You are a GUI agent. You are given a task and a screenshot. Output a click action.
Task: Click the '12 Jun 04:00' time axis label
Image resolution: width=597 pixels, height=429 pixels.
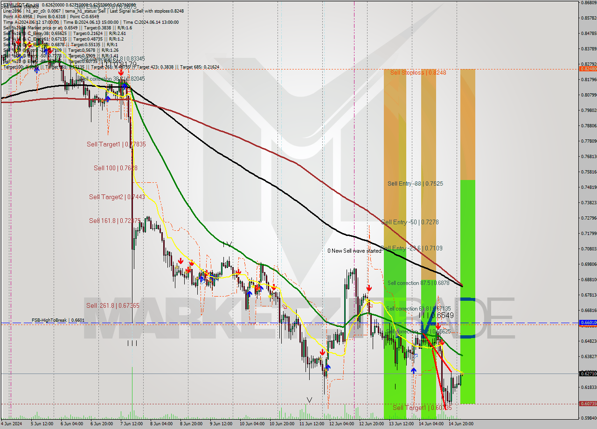[341, 424]
